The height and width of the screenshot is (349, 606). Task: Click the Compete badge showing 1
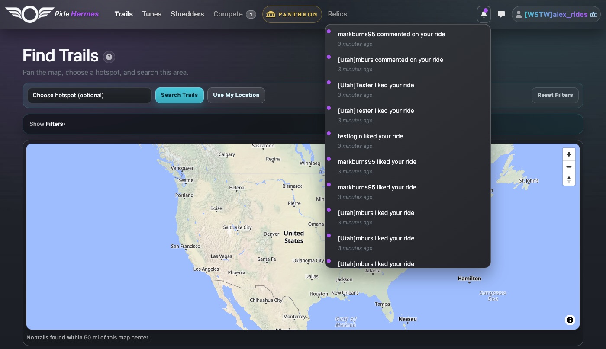(x=251, y=14)
